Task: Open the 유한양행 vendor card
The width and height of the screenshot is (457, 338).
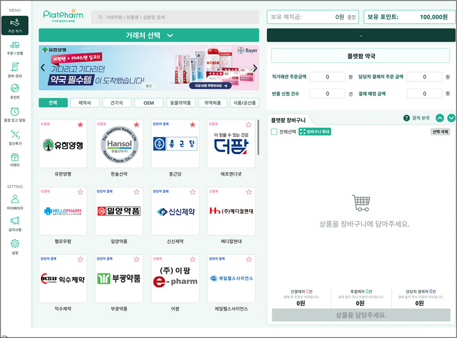Action: click(63, 143)
